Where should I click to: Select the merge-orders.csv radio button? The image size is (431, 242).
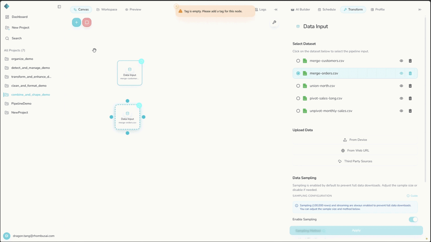click(x=298, y=73)
